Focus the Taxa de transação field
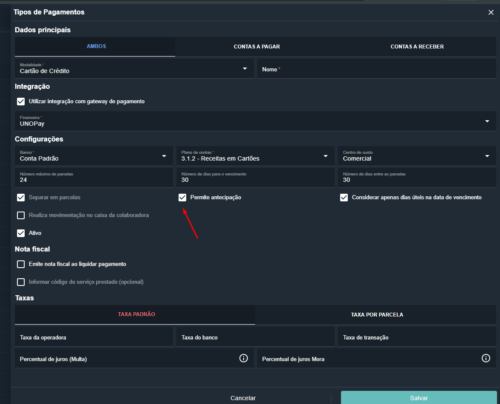The width and height of the screenshot is (500, 404). (417, 336)
